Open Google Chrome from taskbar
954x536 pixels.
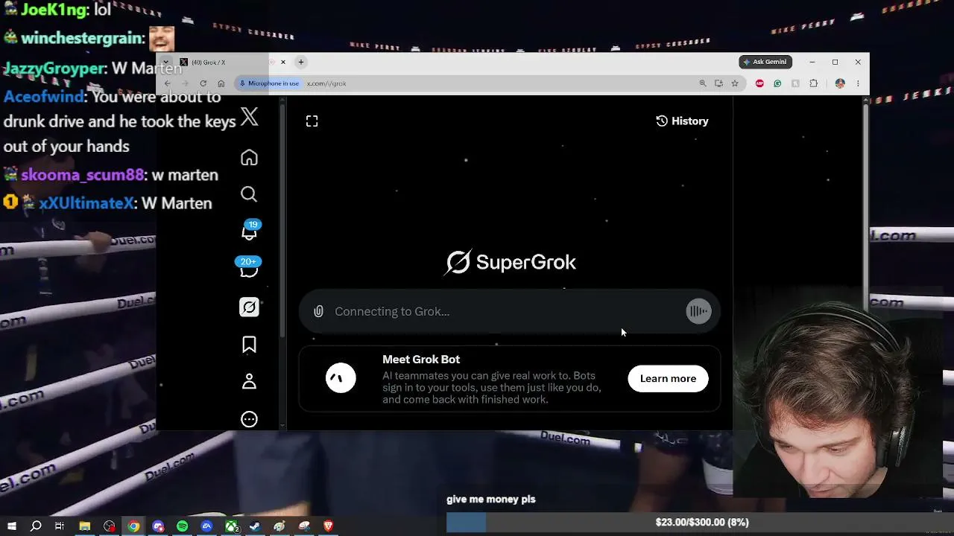click(x=133, y=526)
